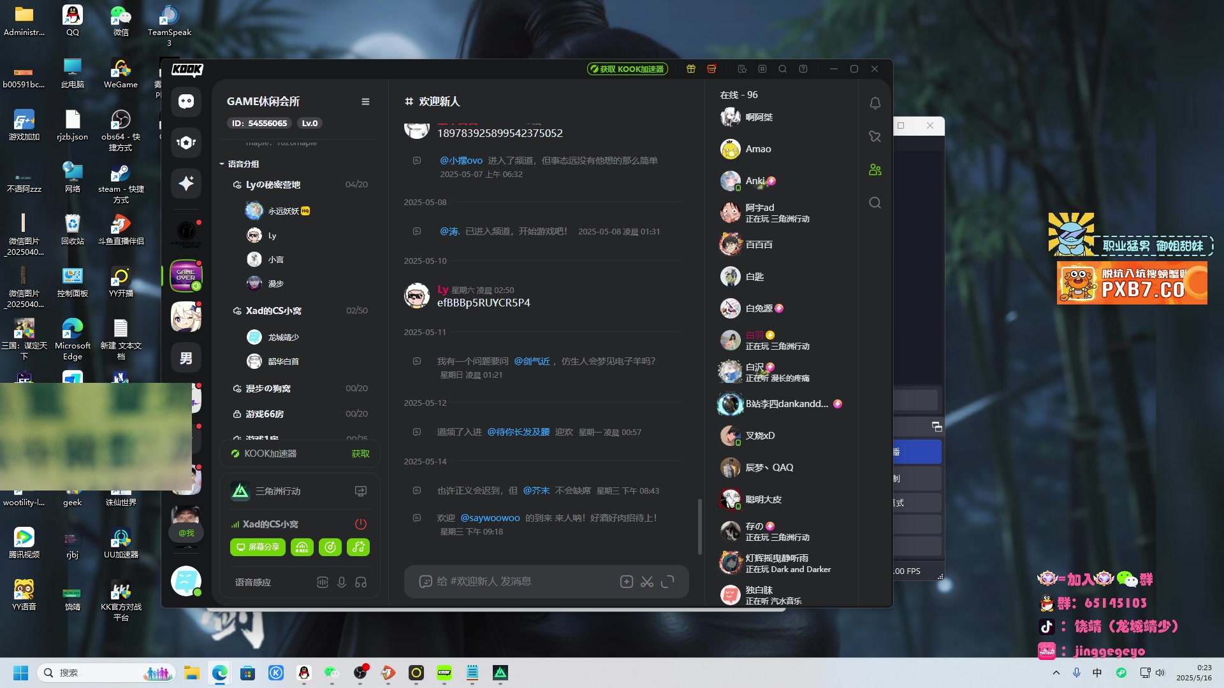Open the sparkle star icon in server rail

coord(186,183)
